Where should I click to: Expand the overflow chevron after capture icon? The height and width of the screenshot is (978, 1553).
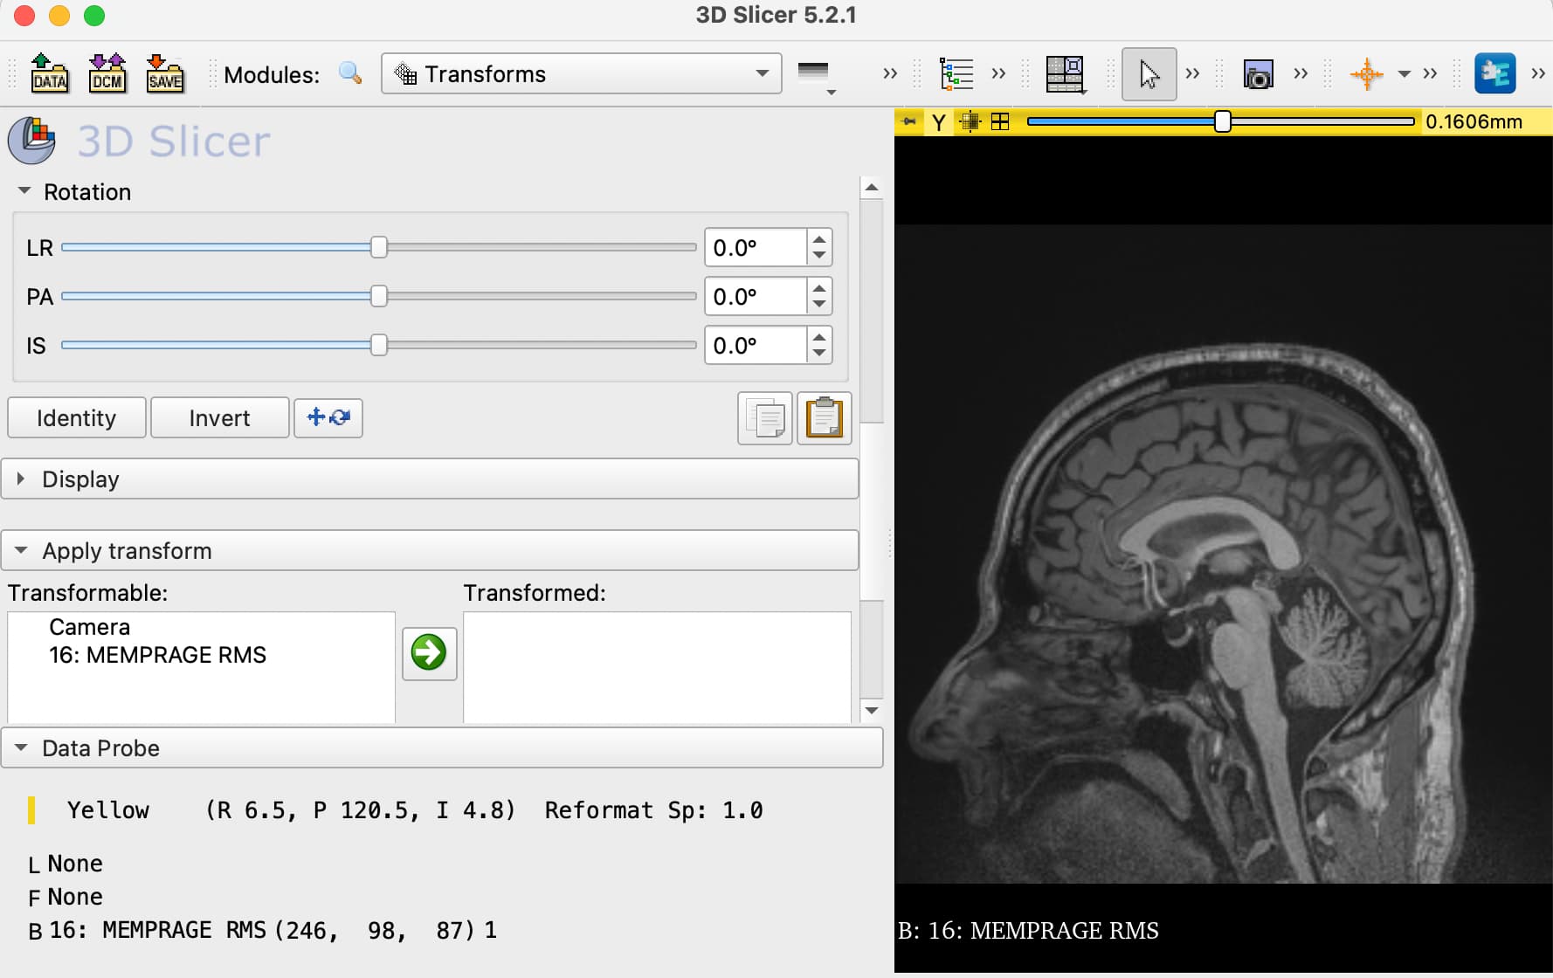pyautogui.click(x=1301, y=73)
